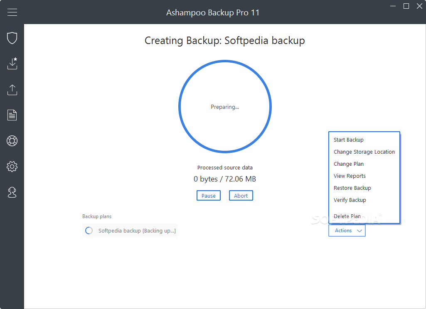Minimize the Ashampoo Backup window
This screenshot has height=309, width=426.
(393, 6)
